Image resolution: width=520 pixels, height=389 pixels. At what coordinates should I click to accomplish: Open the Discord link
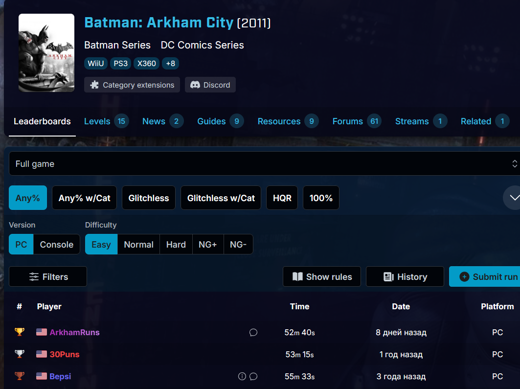[210, 85]
